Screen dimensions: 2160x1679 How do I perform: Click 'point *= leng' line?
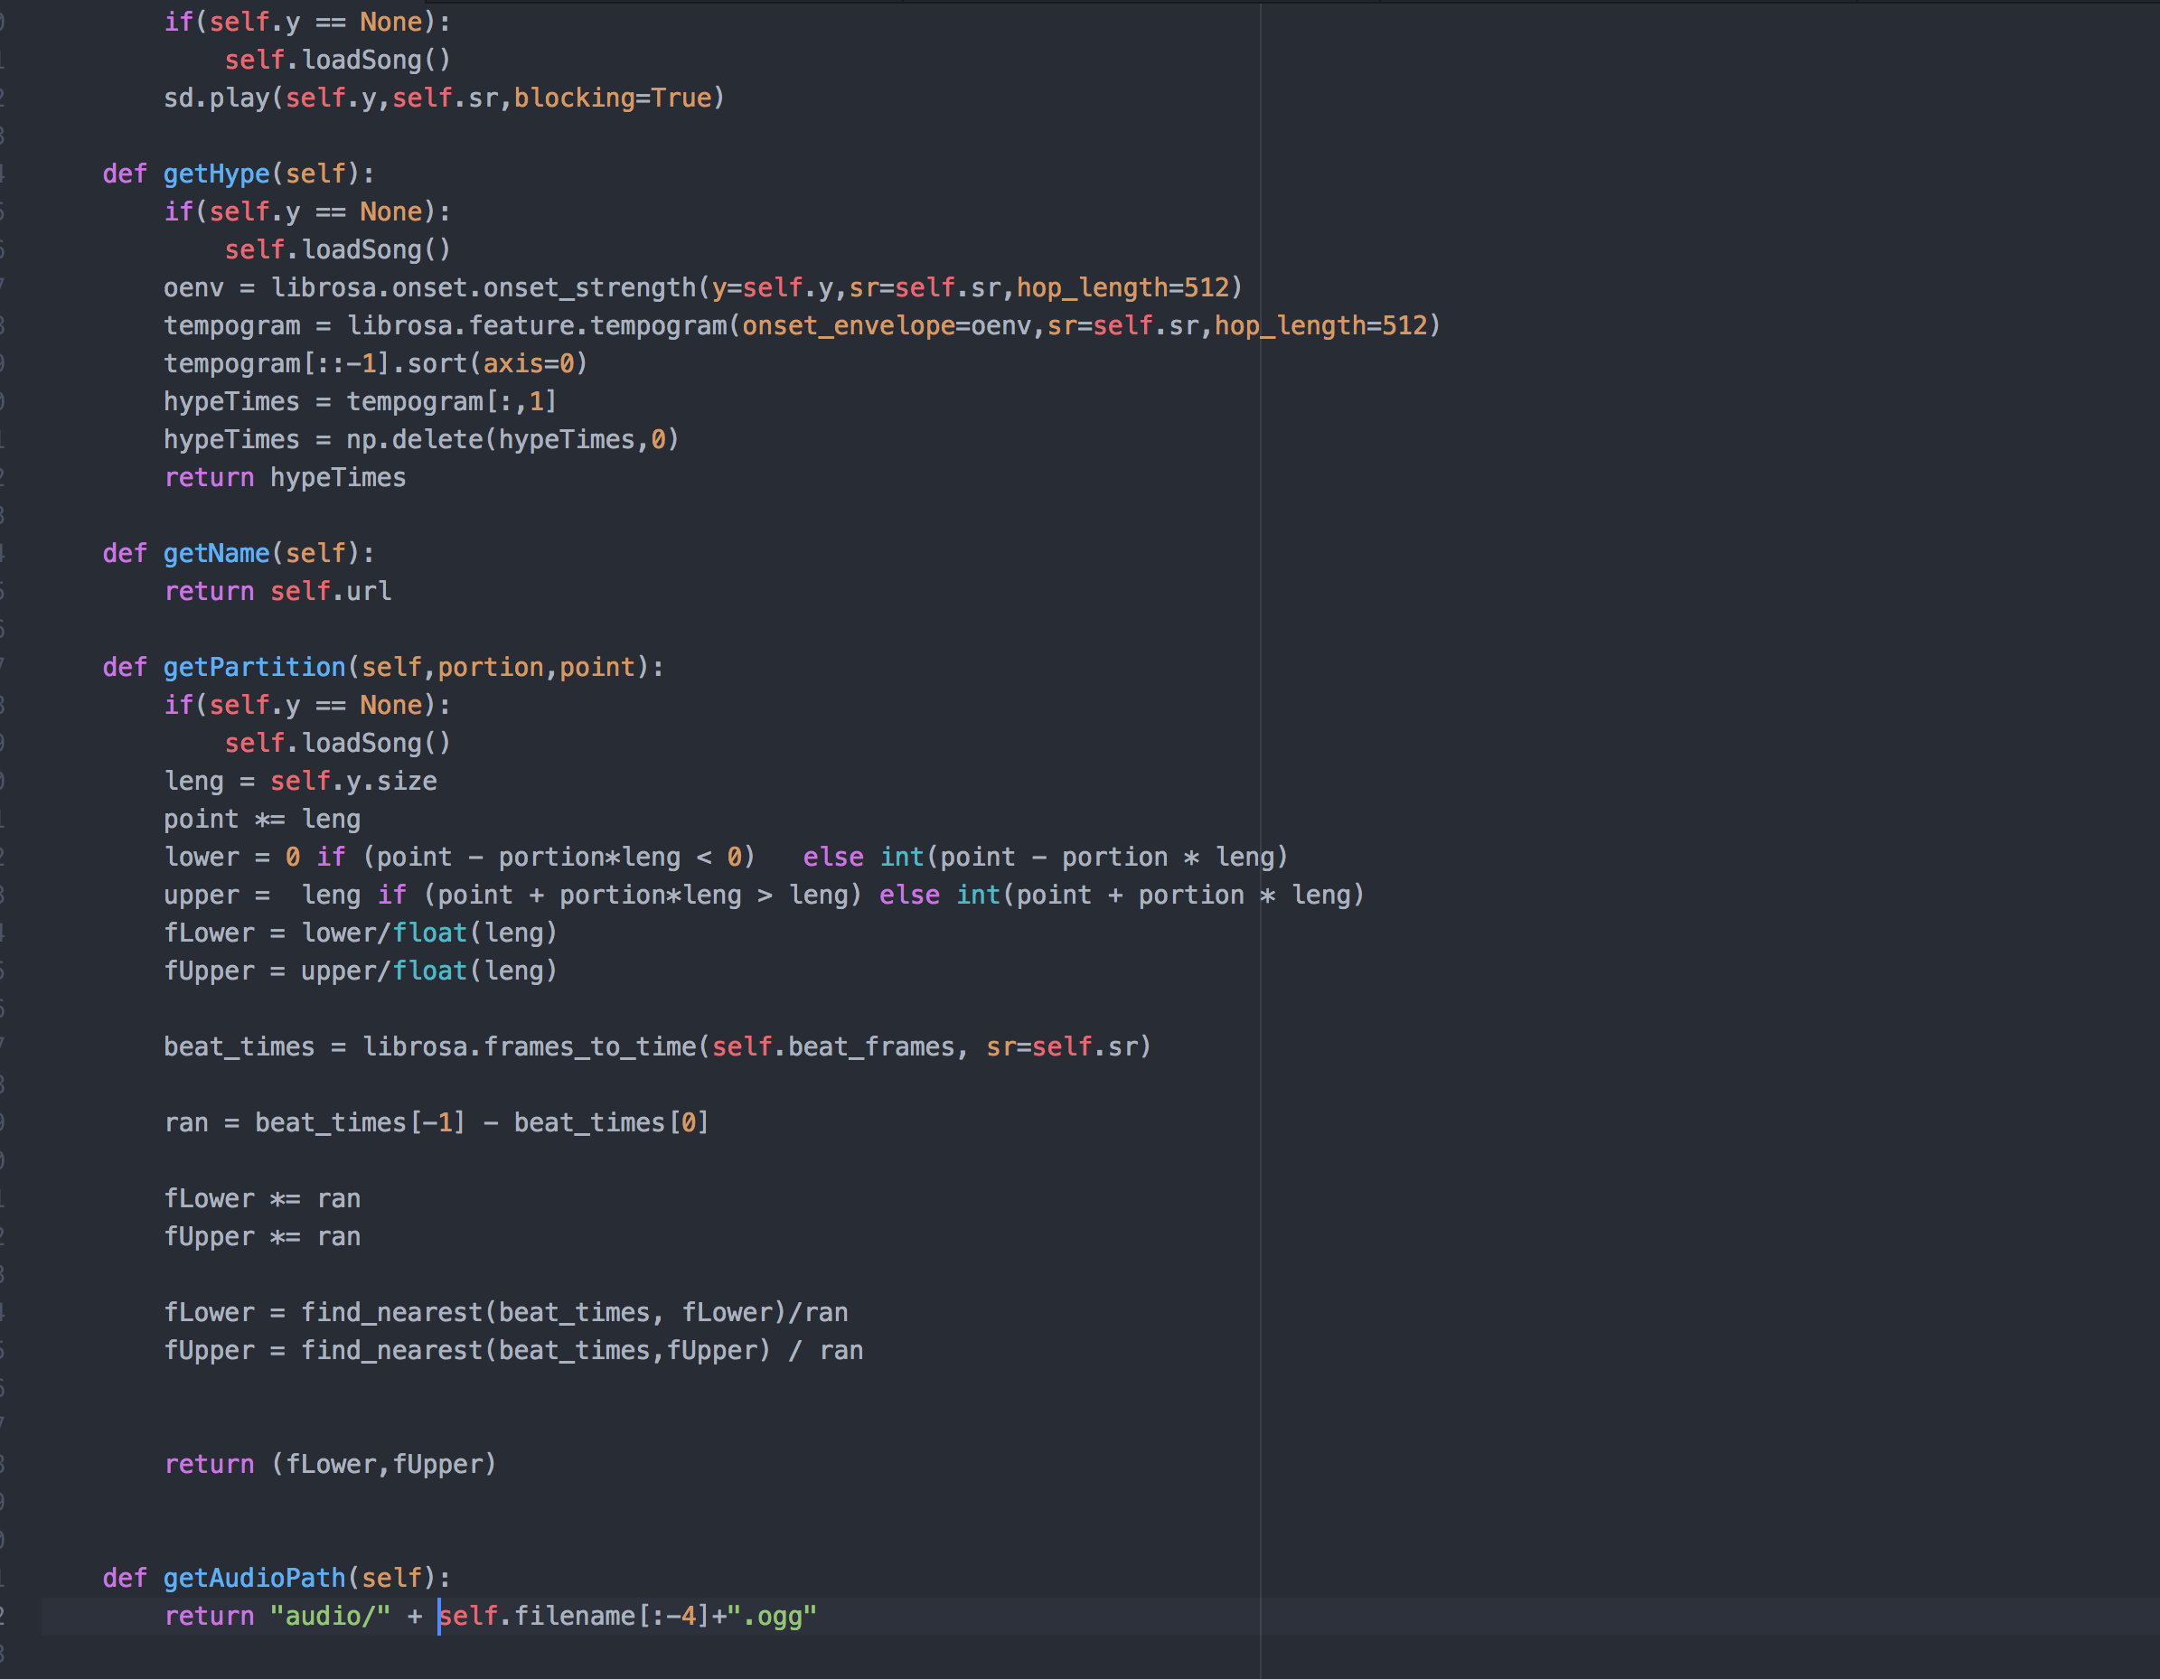(x=262, y=820)
